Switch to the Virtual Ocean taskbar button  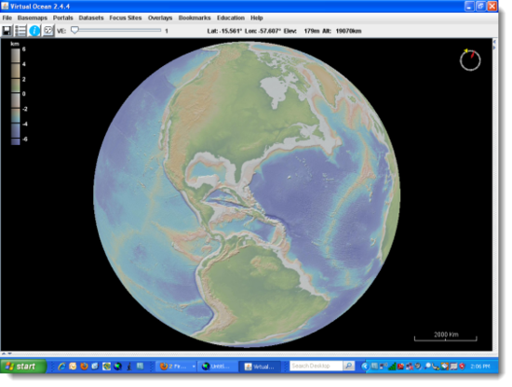coord(260,367)
